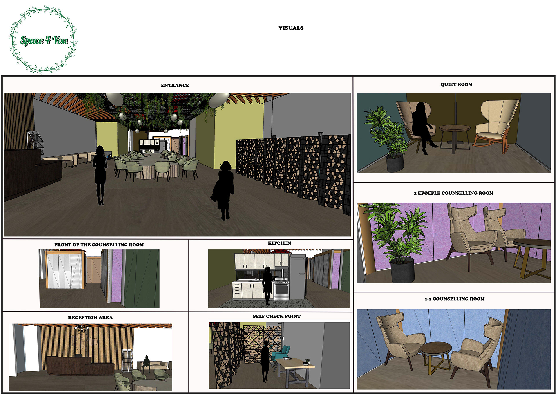
Task: Click Front of the Counselling Room image
Action: 99,279
